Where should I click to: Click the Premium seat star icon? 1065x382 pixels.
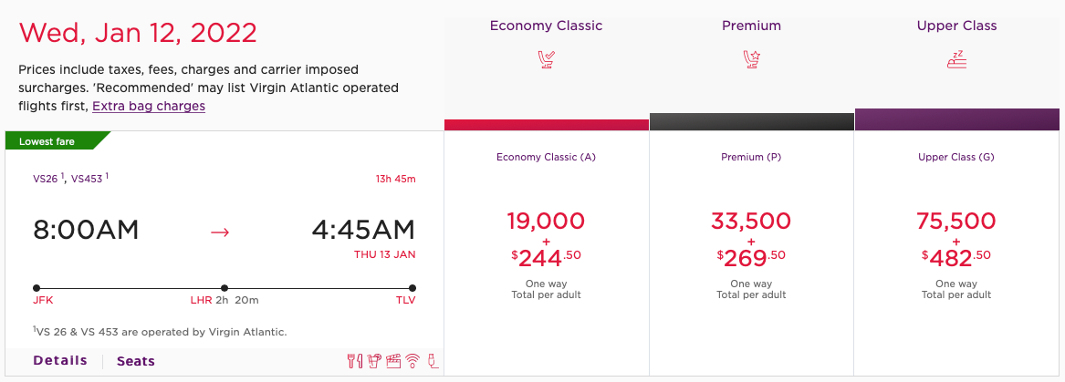751,59
